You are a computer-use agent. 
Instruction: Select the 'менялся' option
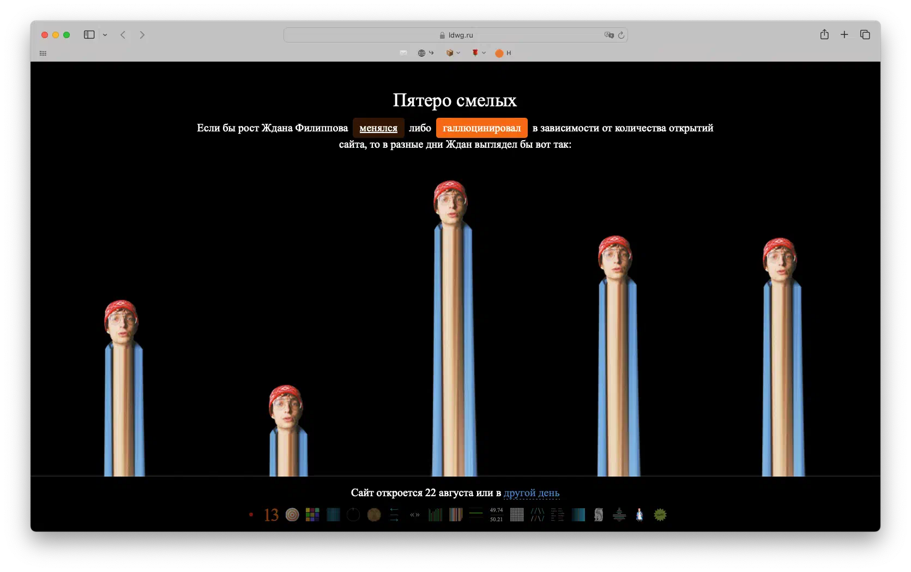pos(378,128)
